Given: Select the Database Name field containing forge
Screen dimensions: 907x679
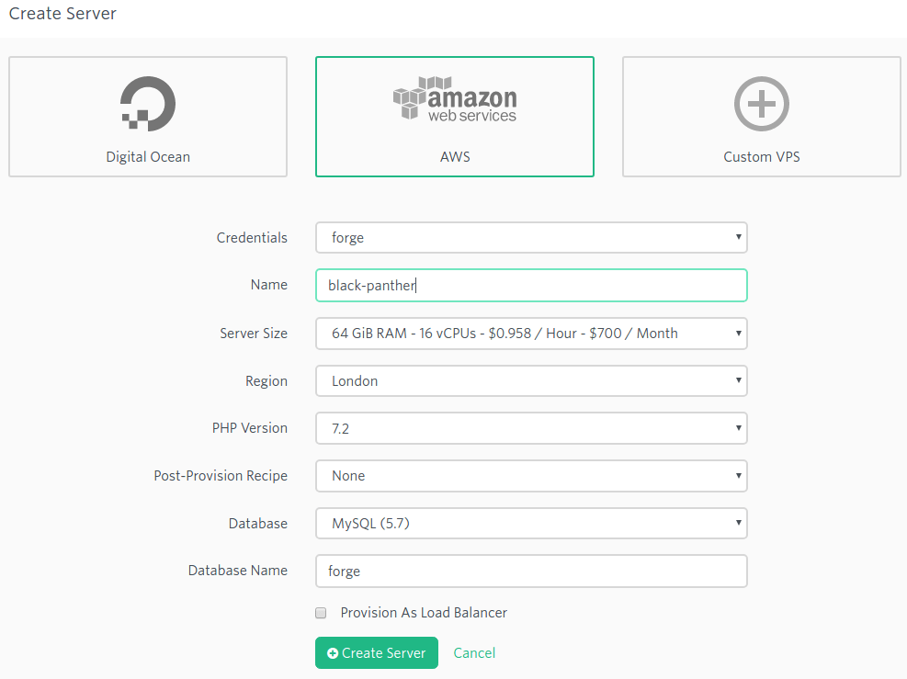Looking at the screenshot, I should [531, 571].
